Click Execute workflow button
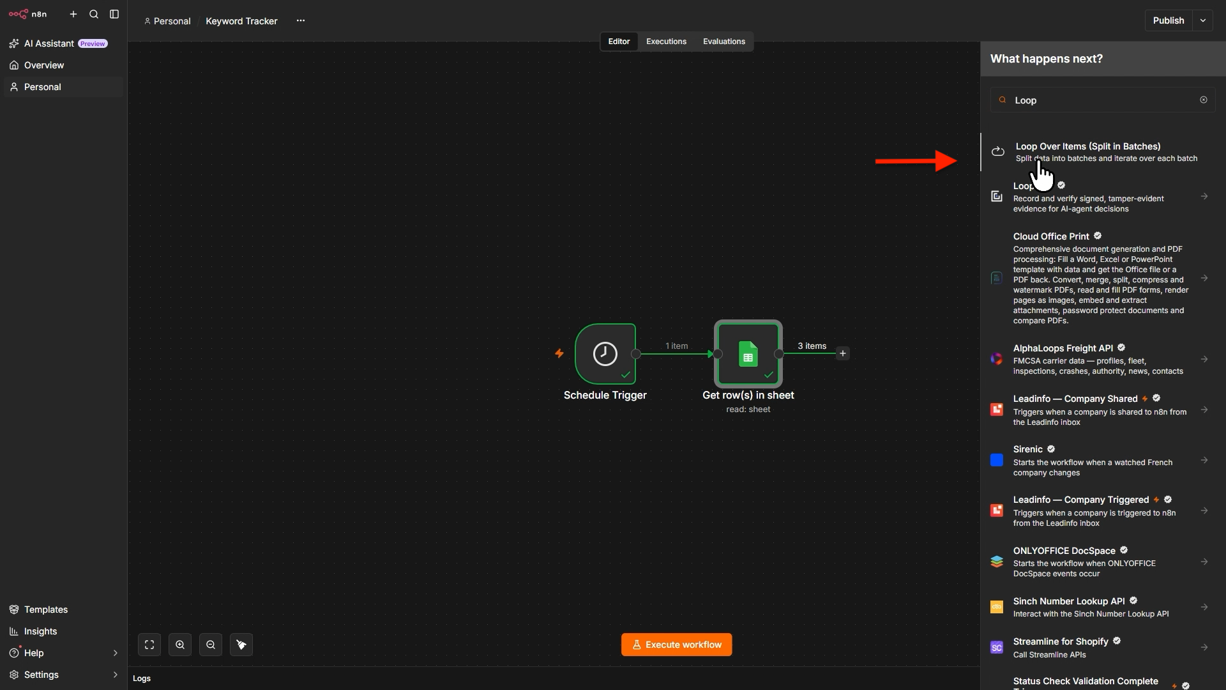1226x690 pixels. [677, 645]
